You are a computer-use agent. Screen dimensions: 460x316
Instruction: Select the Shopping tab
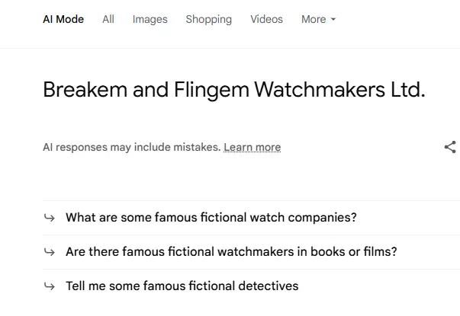pos(208,19)
